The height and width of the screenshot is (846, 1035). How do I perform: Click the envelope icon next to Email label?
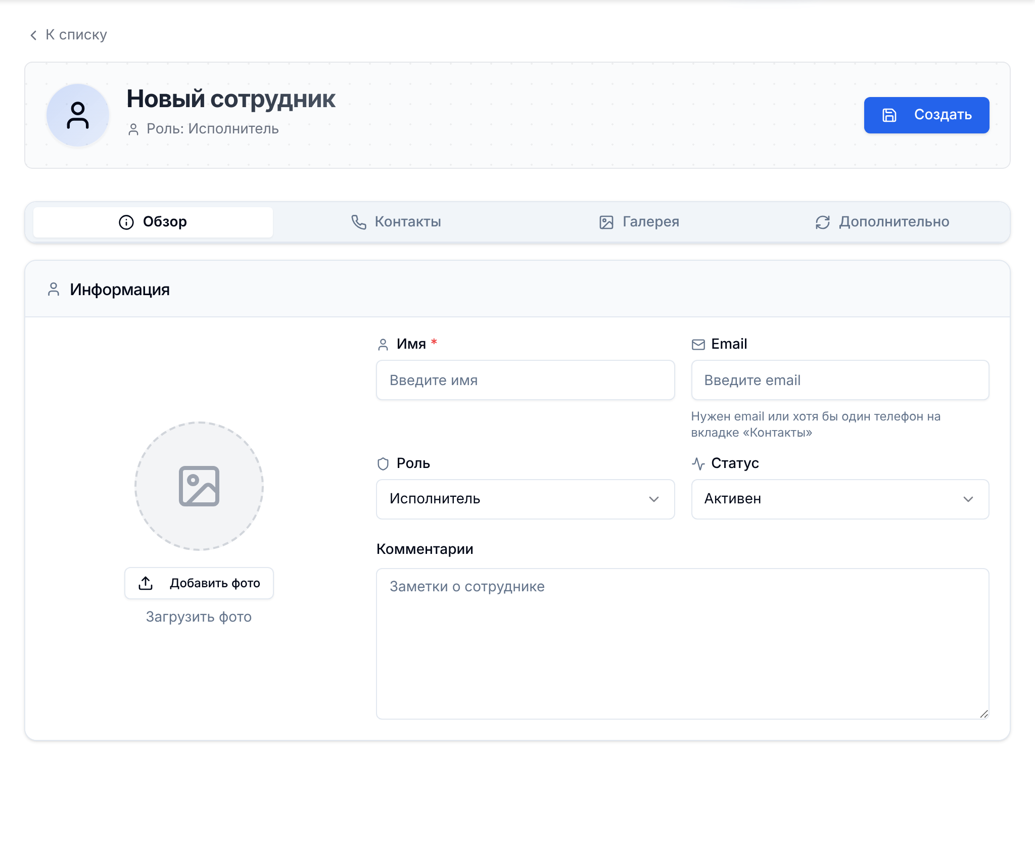click(698, 345)
